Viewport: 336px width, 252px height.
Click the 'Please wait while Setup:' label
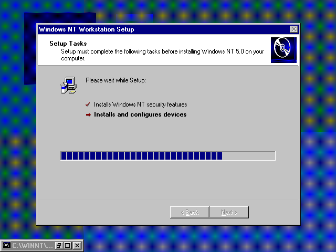[x=115, y=80]
